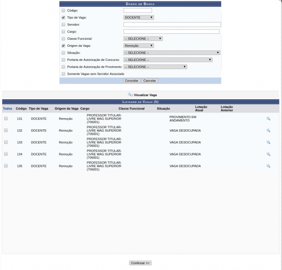Click the magnifier icon on row 133
Screen dimensions: 282x270
click(x=268, y=142)
